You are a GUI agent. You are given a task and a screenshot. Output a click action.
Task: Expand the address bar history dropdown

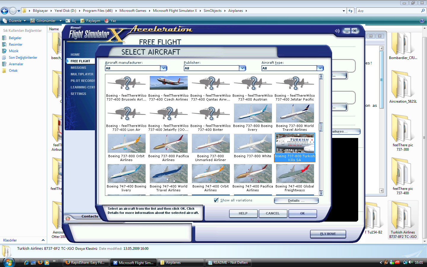(344, 11)
